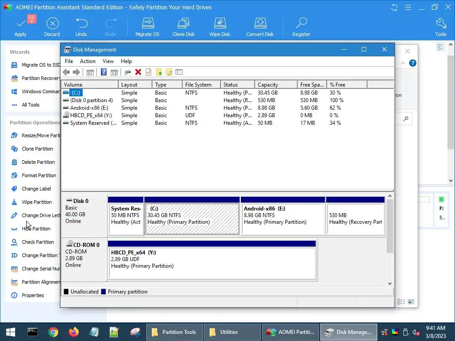Viewport: 455px width, 341px height.
Task: Select Format Partition in sidebar
Action: point(34,175)
